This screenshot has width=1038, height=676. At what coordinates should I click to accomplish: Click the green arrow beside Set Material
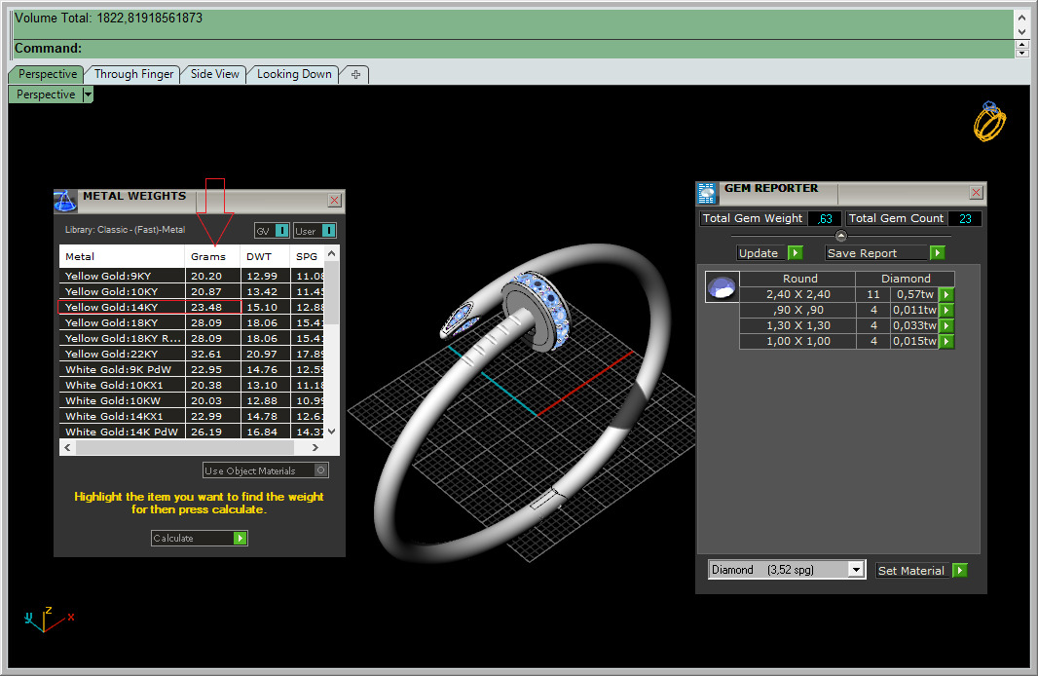960,570
